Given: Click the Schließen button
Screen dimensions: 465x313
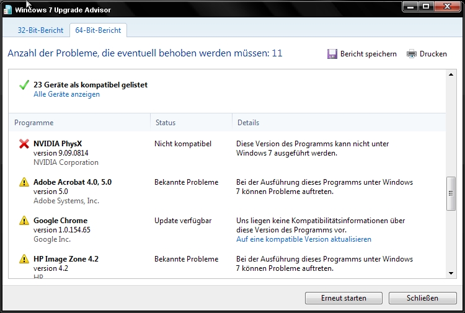Looking at the screenshot, I should coord(422,298).
